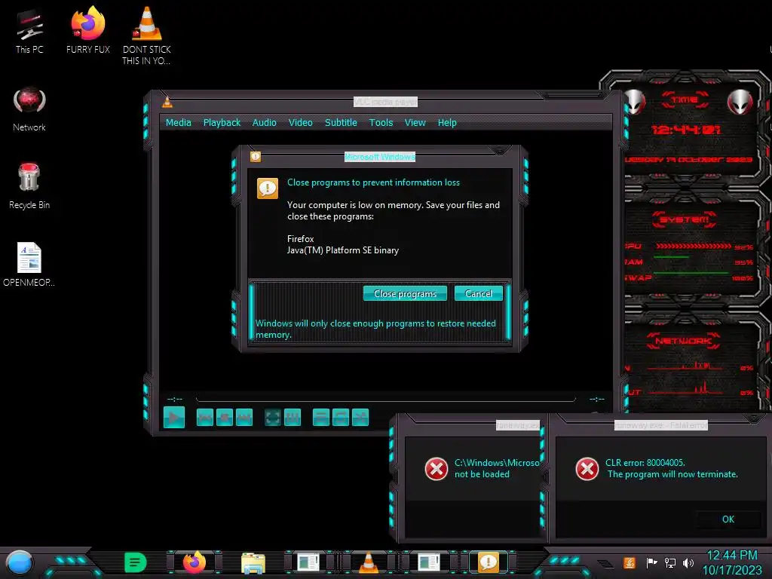Cancel the Microsoft Windows memory warning
The height and width of the screenshot is (579, 772).
(478, 293)
